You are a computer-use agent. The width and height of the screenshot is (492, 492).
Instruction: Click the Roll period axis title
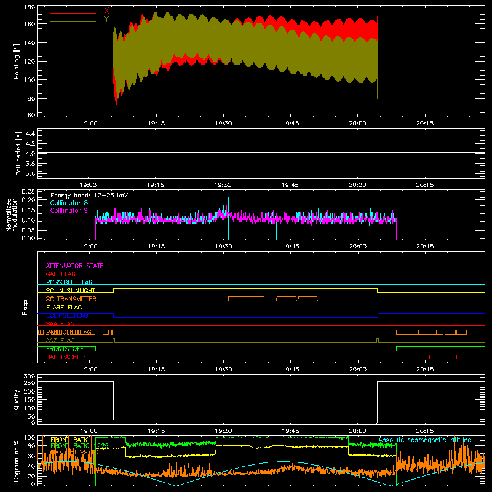point(18,153)
